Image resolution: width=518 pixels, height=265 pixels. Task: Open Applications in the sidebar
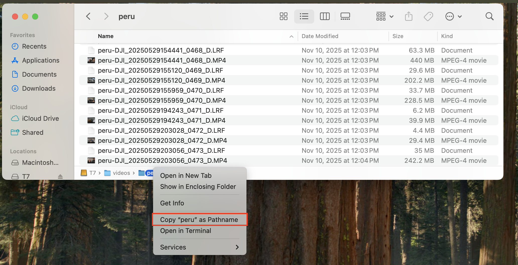click(x=41, y=60)
